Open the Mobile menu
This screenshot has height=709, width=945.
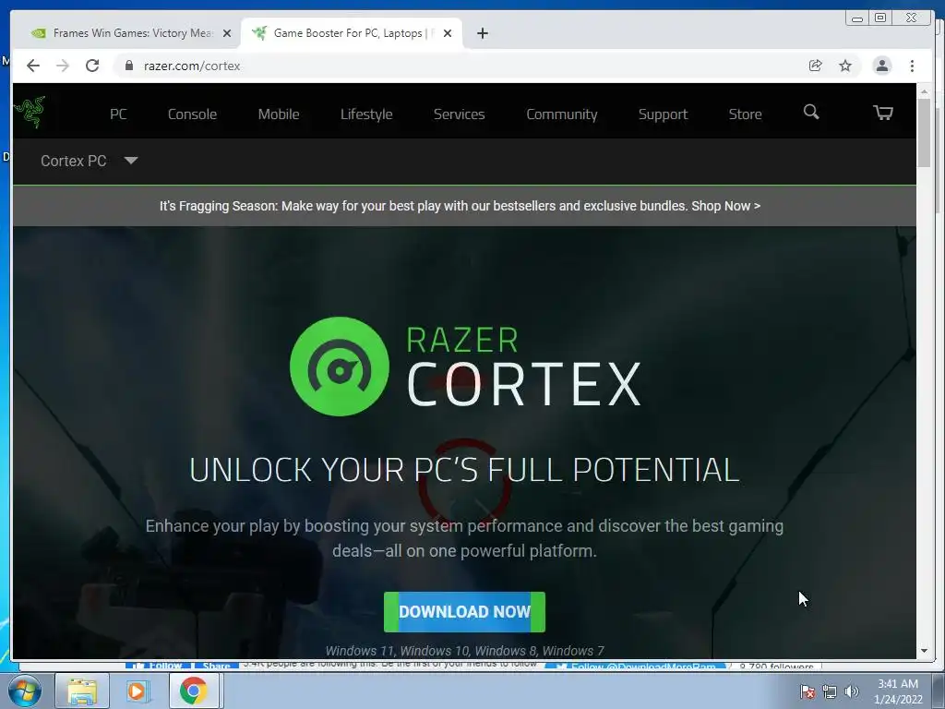click(x=279, y=114)
